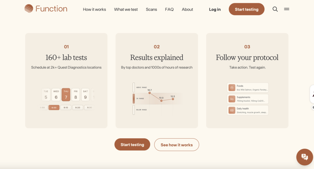Click the Function logo icon
The width and height of the screenshot is (314, 169).
coord(29,9)
